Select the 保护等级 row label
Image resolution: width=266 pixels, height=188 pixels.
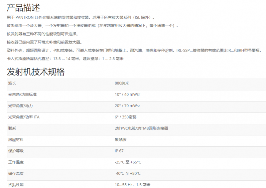tap(16, 151)
